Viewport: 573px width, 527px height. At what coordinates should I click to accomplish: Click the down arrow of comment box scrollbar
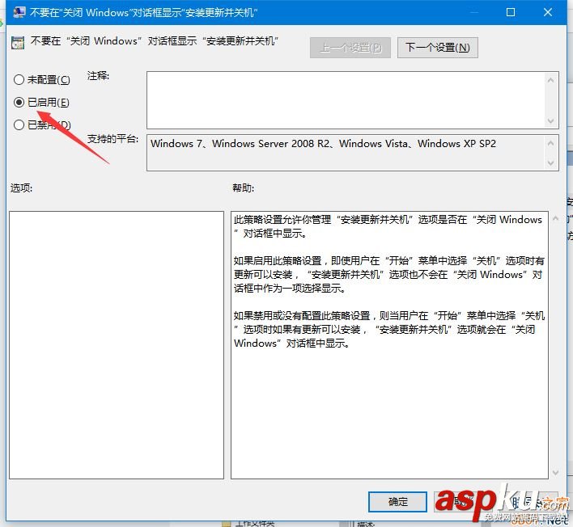tap(550, 120)
